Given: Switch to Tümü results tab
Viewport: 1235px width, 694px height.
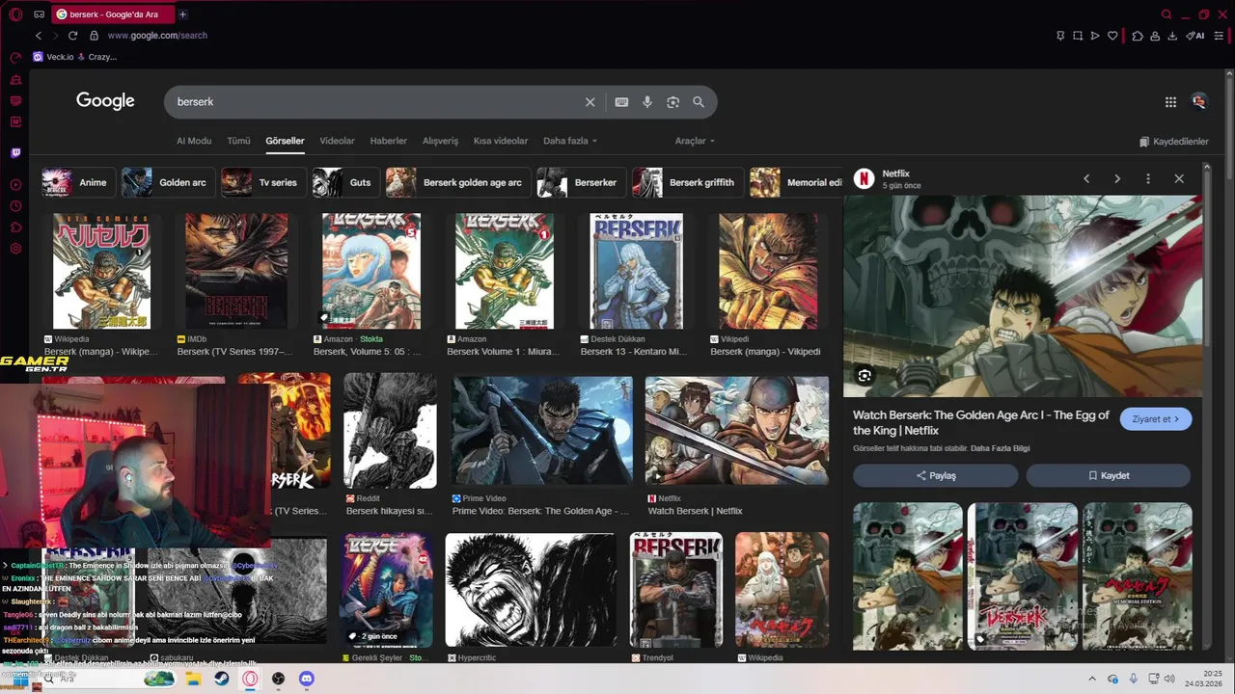Looking at the screenshot, I should (238, 141).
